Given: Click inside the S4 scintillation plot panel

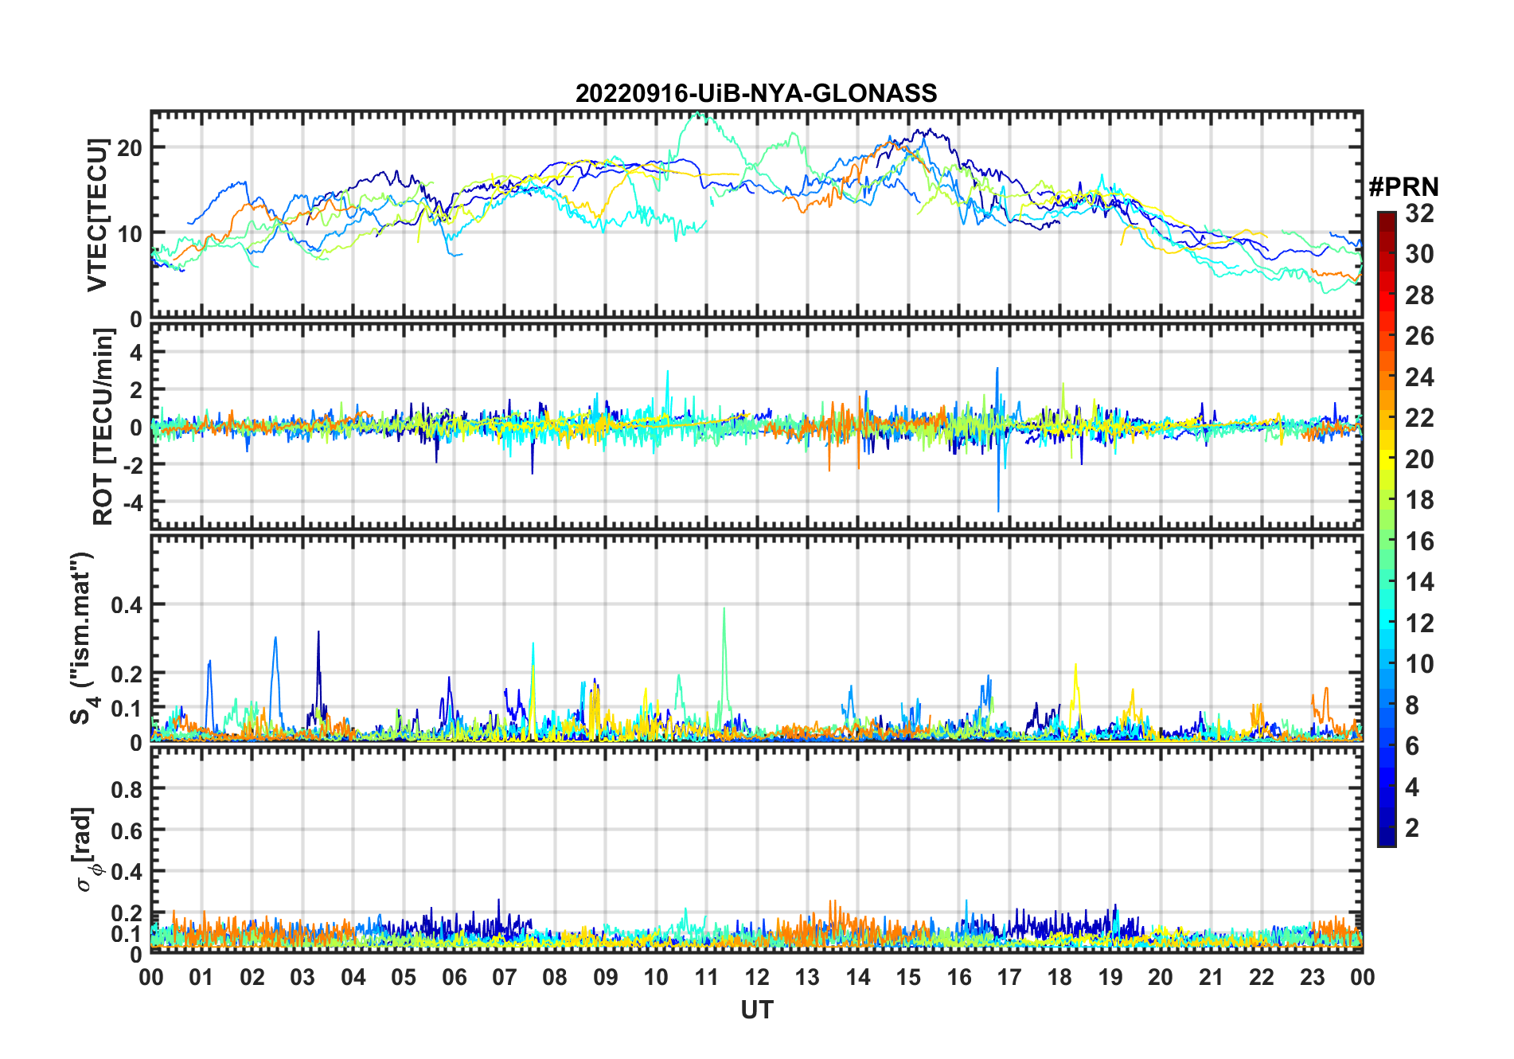Looking at the screenshot, I should coord(756,639).
